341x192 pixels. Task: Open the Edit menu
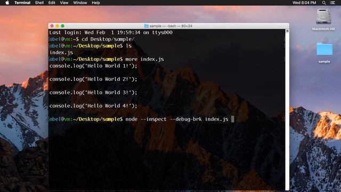coord(52,3)
